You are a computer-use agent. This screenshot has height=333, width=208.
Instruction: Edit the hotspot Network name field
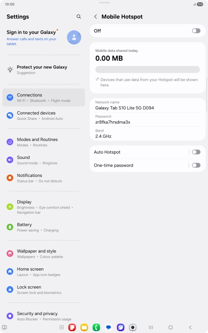pyautogui.click(x=148, y=105)
